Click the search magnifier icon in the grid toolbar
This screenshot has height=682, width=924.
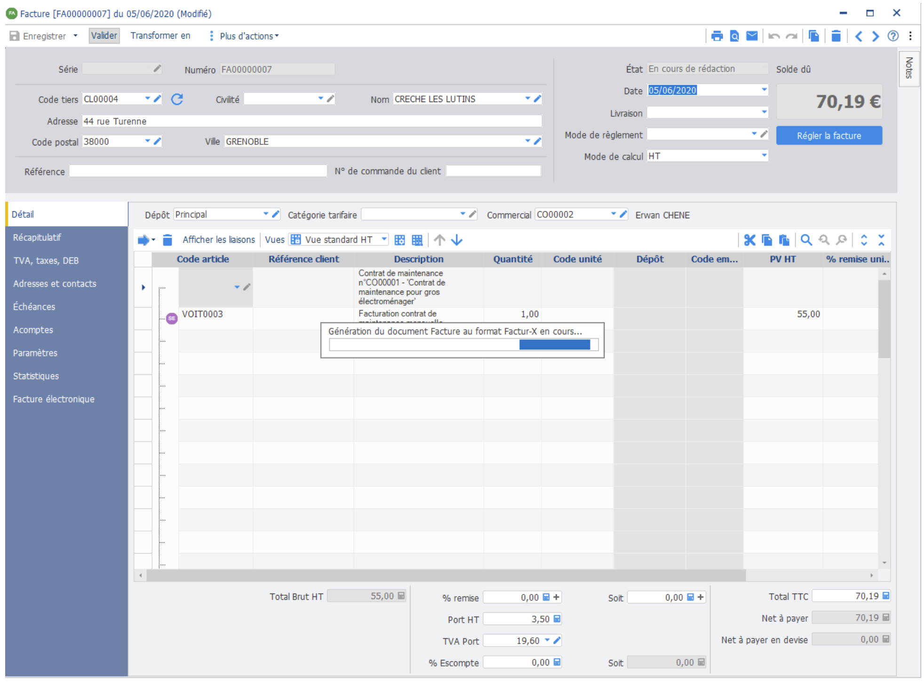coord(806,240)
